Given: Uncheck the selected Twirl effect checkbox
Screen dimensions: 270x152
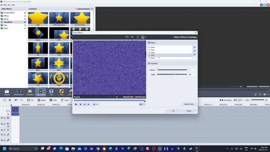Looking at the screenshot, I should click(x=149, y=55).
